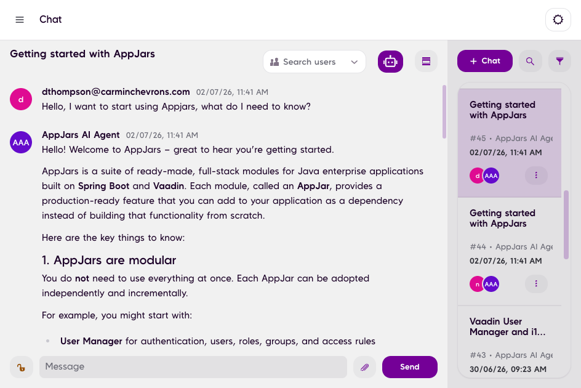The width and height of the screenshot is (581, 388).
Task: Toggle the lock icon beside Message field
Action: (22, 367)
